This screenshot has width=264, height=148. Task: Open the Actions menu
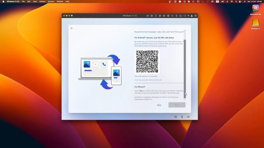42,2
